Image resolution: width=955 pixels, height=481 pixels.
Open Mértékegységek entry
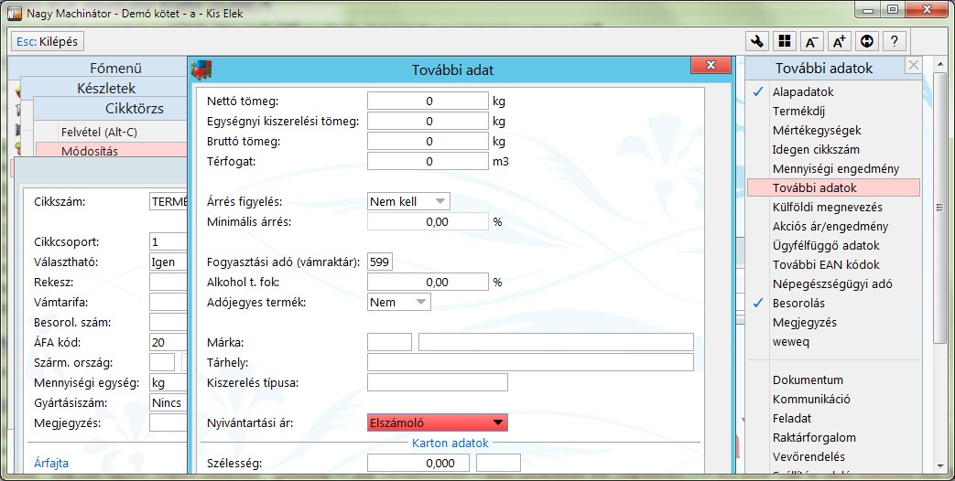(817, 130)
